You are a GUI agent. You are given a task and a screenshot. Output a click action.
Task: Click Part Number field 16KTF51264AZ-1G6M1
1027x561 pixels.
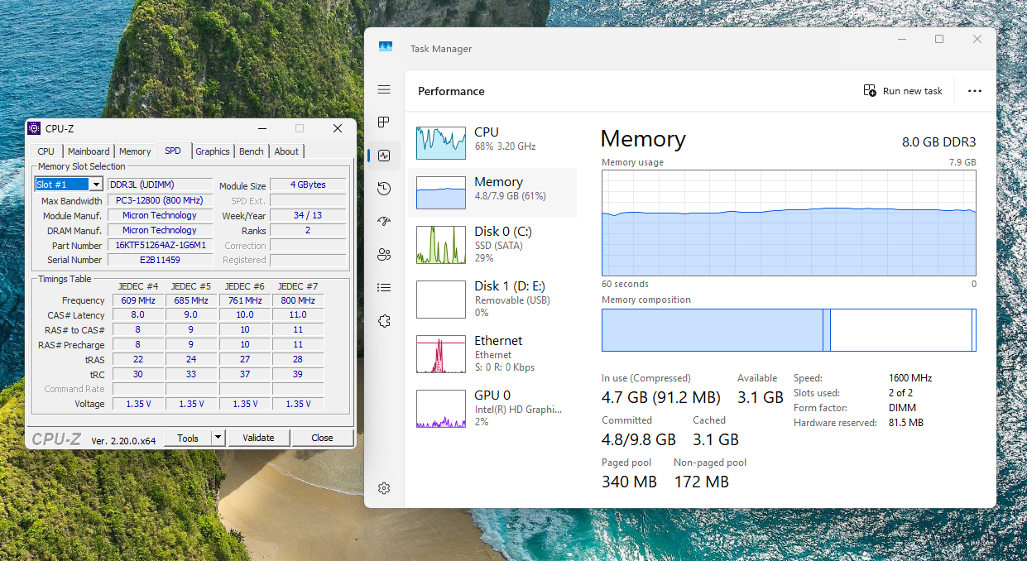pyautogui.click(x=161, y=246)
